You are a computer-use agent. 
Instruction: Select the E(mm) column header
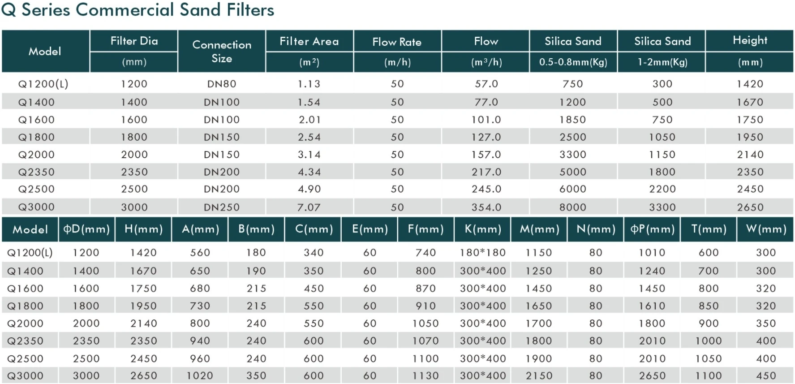[370, 229]
